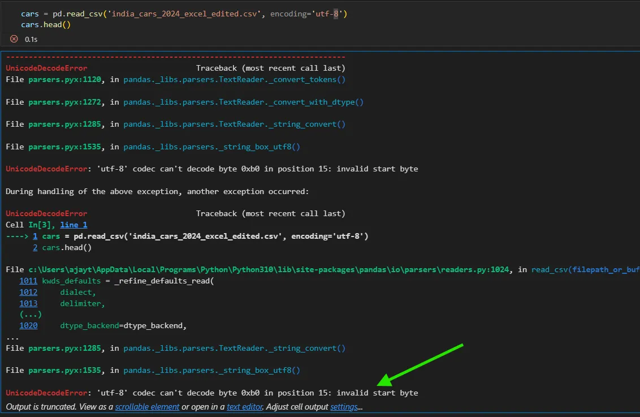Click _convert_tokens() function name

click(x=307, y=79)
